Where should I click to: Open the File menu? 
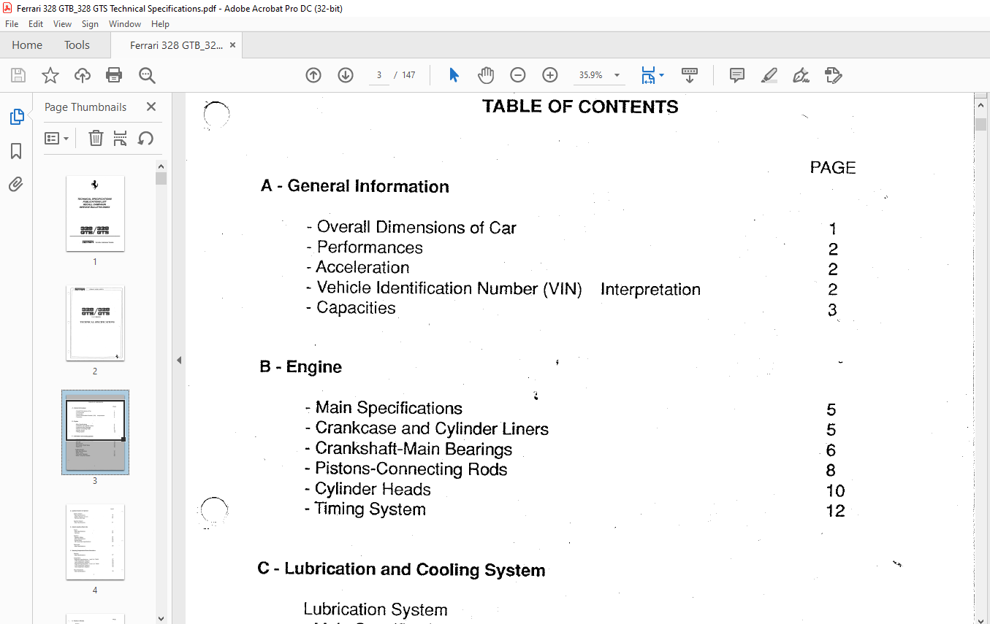[12, 24]
